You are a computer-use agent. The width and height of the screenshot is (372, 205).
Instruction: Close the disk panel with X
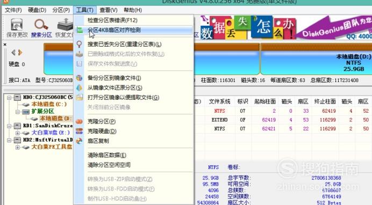(x=5, y=45)
